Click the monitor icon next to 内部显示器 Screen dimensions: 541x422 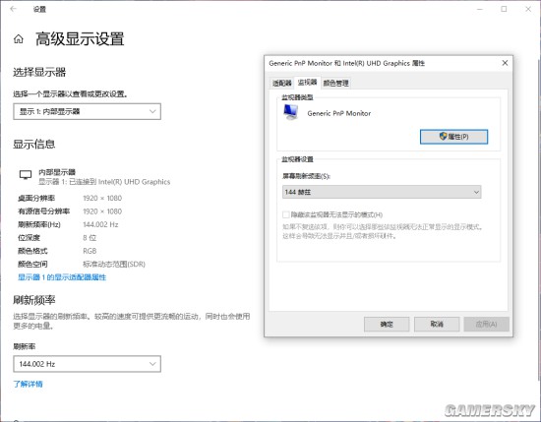(26, 175)
